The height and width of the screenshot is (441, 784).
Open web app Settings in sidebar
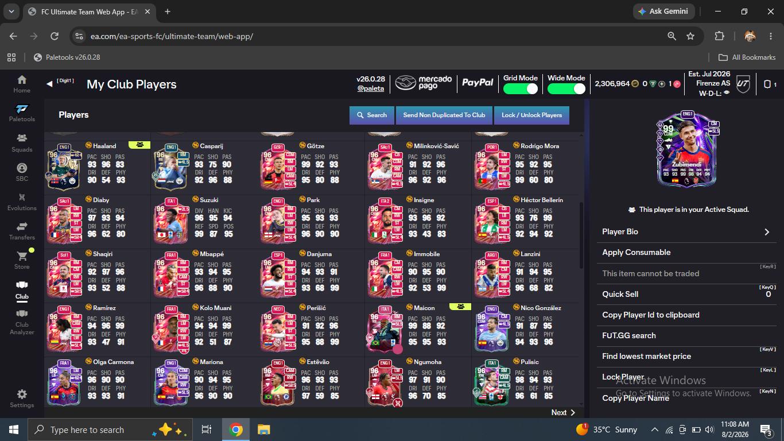pyautogui.click(x=22, y=399)
